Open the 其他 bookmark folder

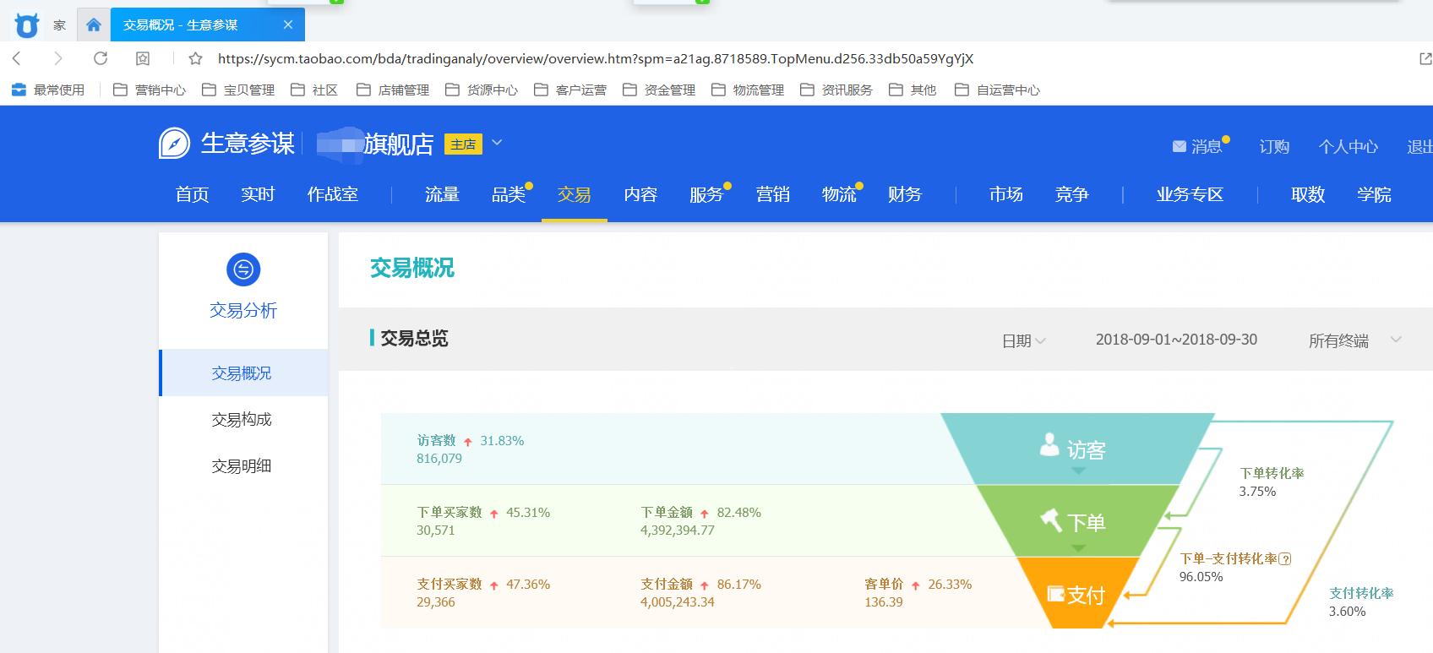(x=913, y=90)
